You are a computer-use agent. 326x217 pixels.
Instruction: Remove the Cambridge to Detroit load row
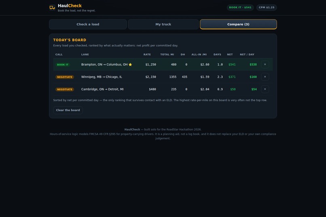click(x=265, y=89)
